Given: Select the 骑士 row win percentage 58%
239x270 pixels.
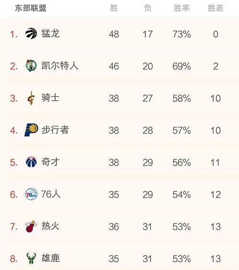Looking at the screenshot, I should click(182, 98).
